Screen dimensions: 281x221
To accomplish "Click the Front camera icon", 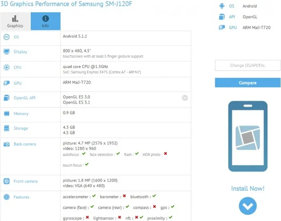I will point(7,181).
